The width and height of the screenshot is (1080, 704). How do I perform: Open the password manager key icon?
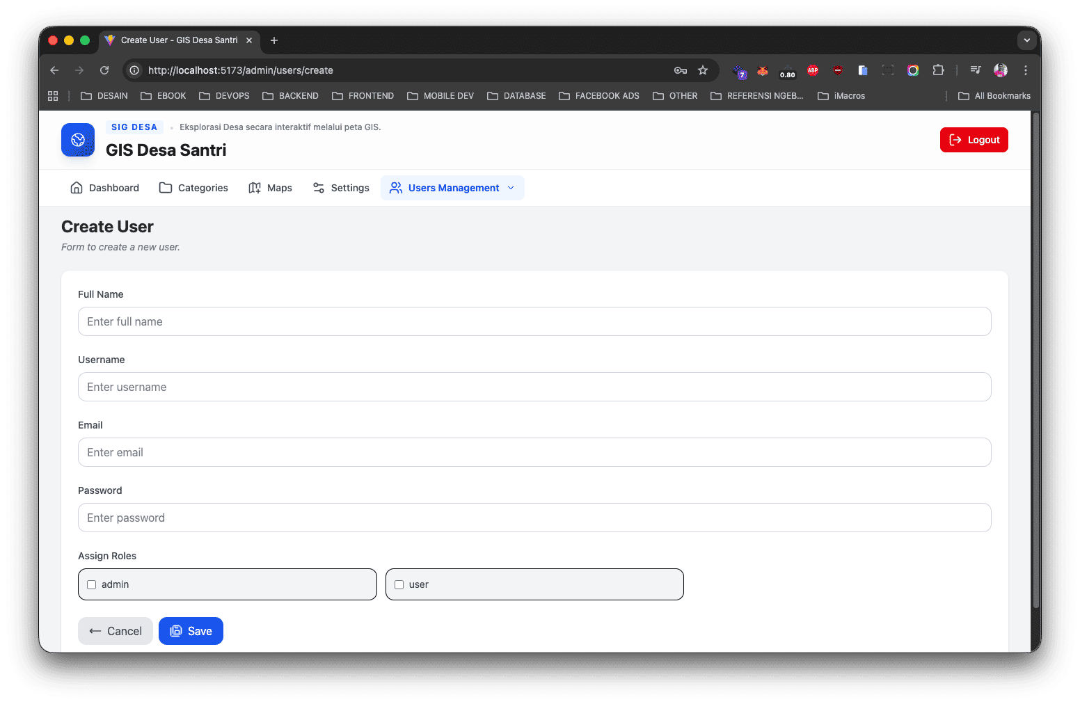click(681, 70)
